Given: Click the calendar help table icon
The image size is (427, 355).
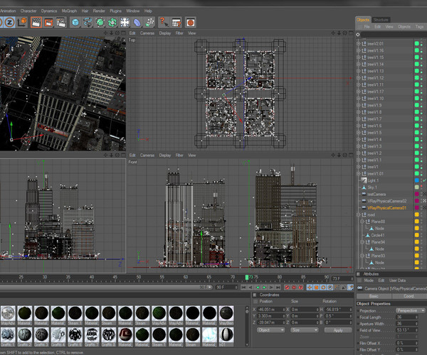Looking at the screenshot, I should (x=176, y=22).
